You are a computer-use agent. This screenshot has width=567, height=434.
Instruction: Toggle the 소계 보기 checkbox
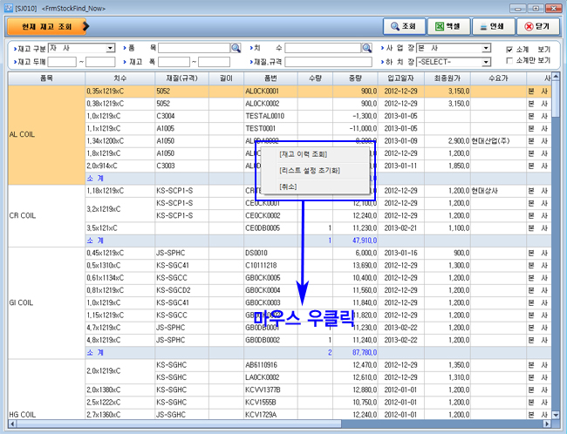[509, 50]
